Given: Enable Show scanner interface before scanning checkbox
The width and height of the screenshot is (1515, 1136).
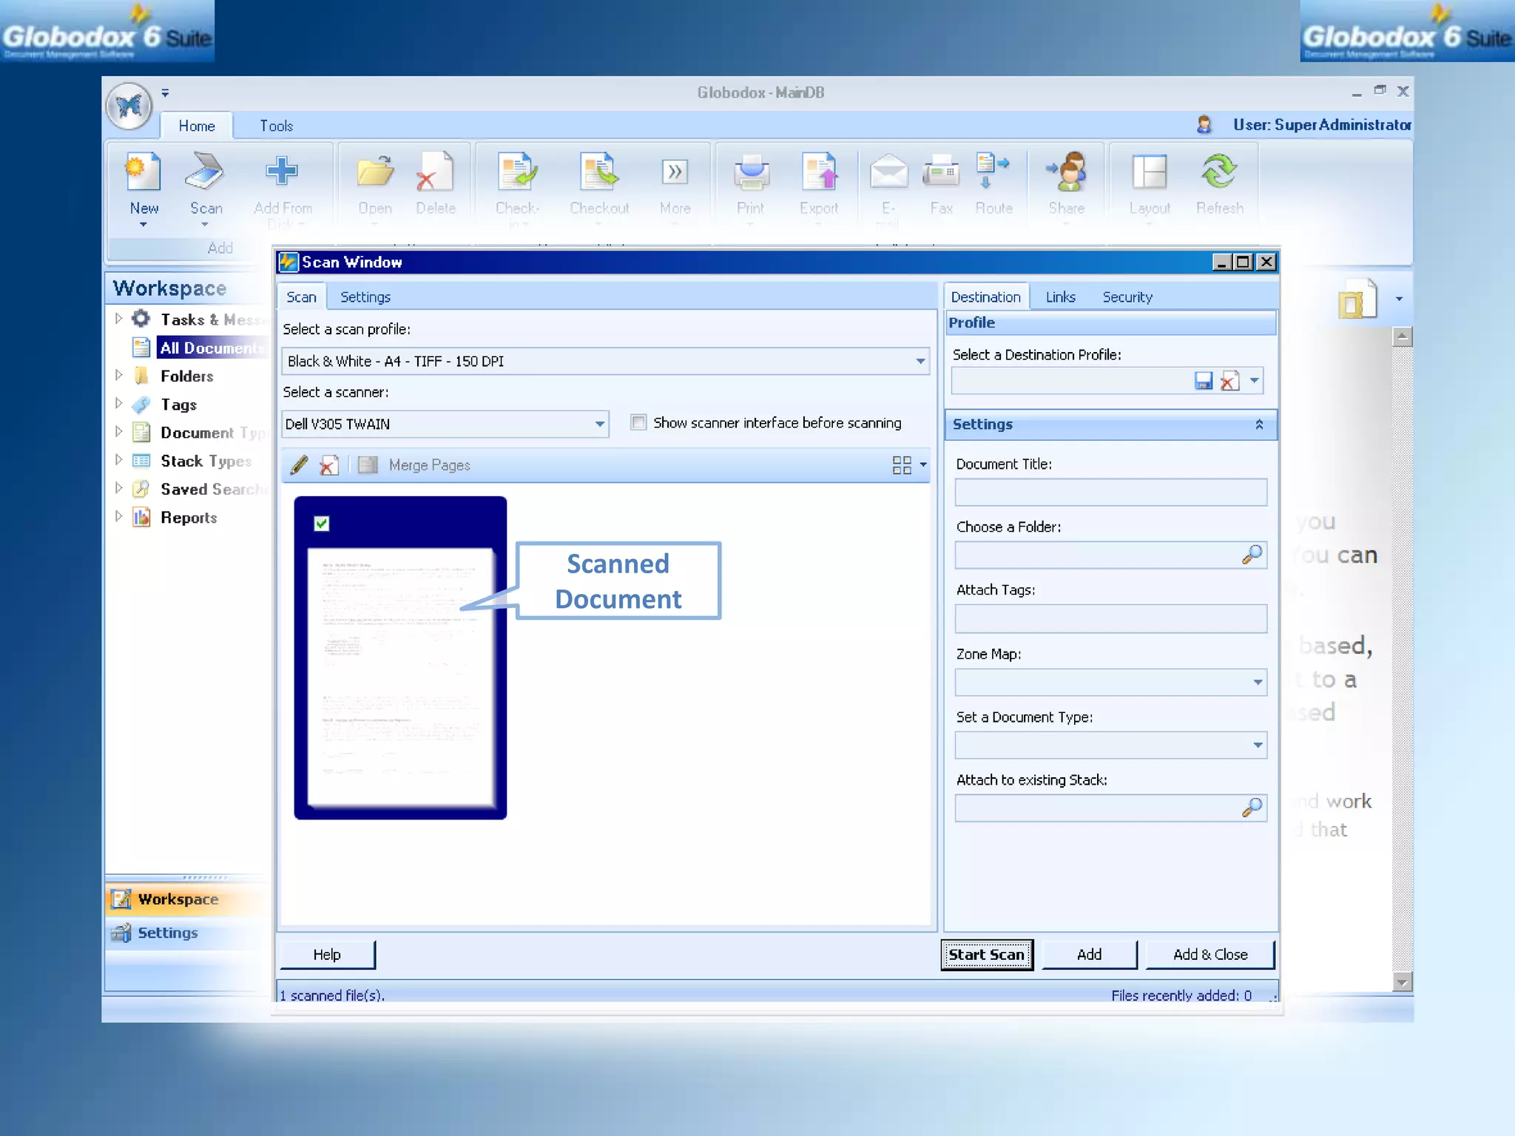Looking at the screenshot, I should click(638, 422).
